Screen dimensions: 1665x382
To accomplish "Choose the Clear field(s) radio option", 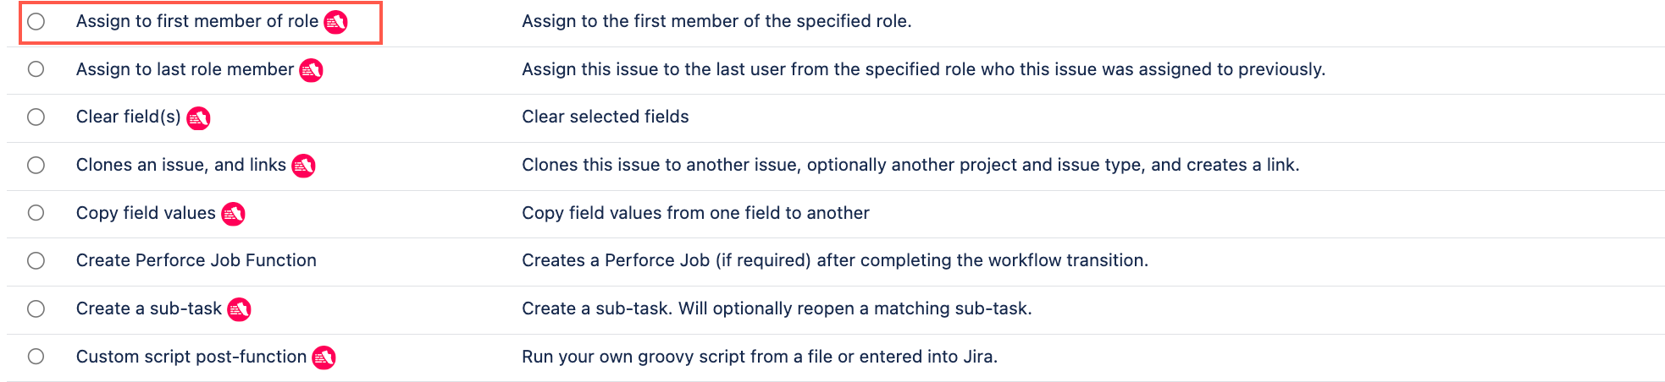I will (x=36, y=117).
